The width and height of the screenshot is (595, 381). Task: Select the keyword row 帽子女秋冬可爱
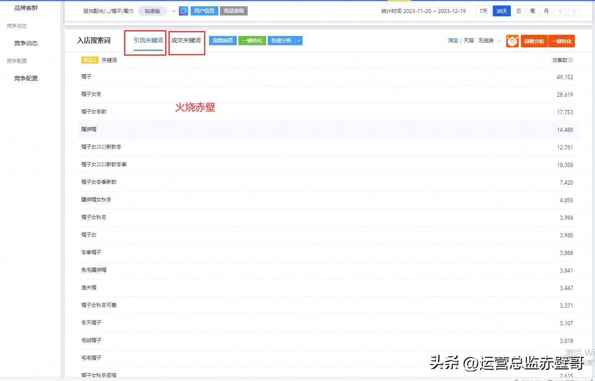329,306
